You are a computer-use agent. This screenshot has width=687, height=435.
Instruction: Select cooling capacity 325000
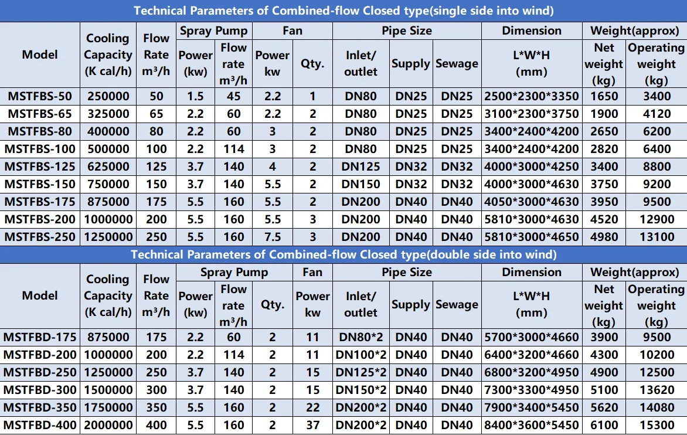[x=108, y=114]
